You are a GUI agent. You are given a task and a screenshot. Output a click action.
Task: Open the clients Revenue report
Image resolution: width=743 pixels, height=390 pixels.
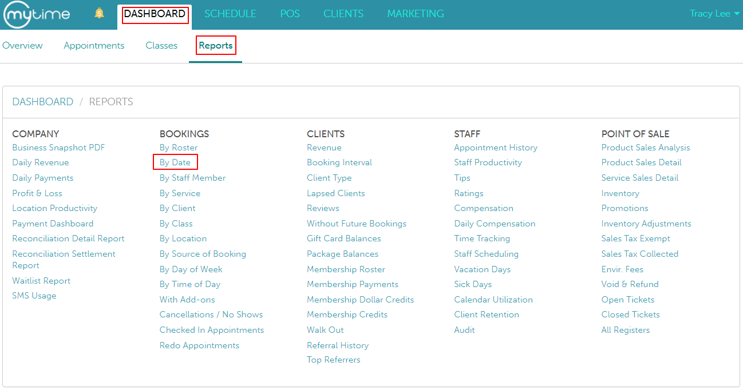click(x=324, y=148)
